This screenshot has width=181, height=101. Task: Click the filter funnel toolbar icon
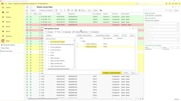pyautogui.click(x=61, y=10)
